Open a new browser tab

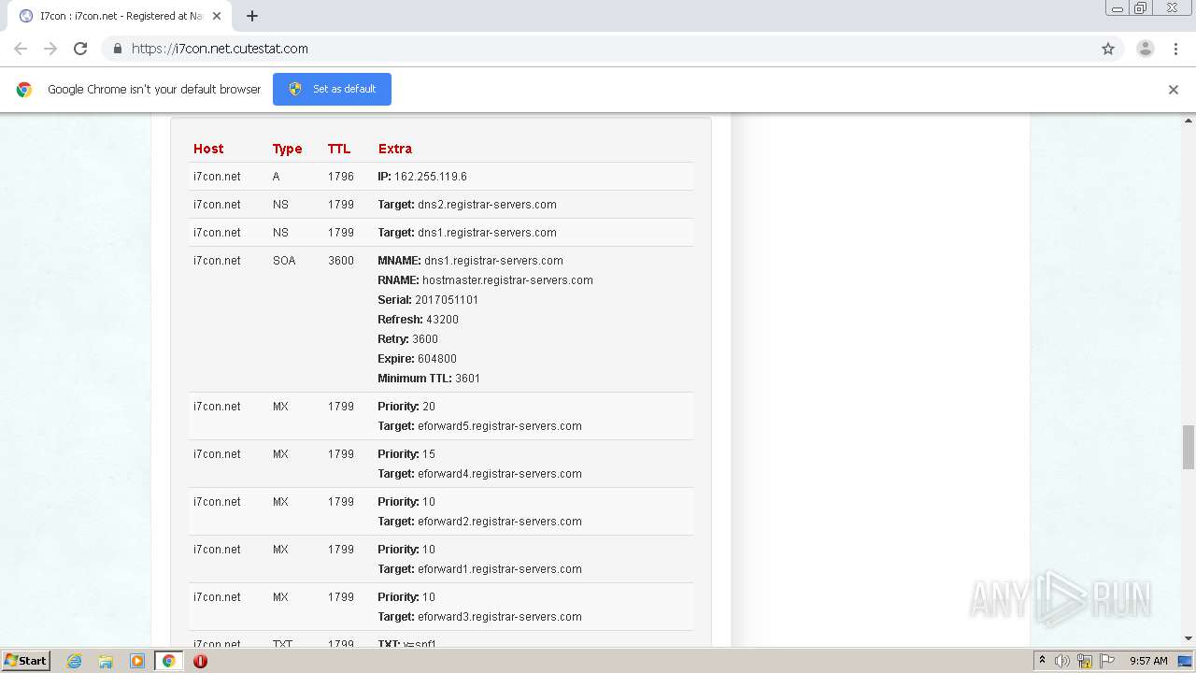point(252,16)
